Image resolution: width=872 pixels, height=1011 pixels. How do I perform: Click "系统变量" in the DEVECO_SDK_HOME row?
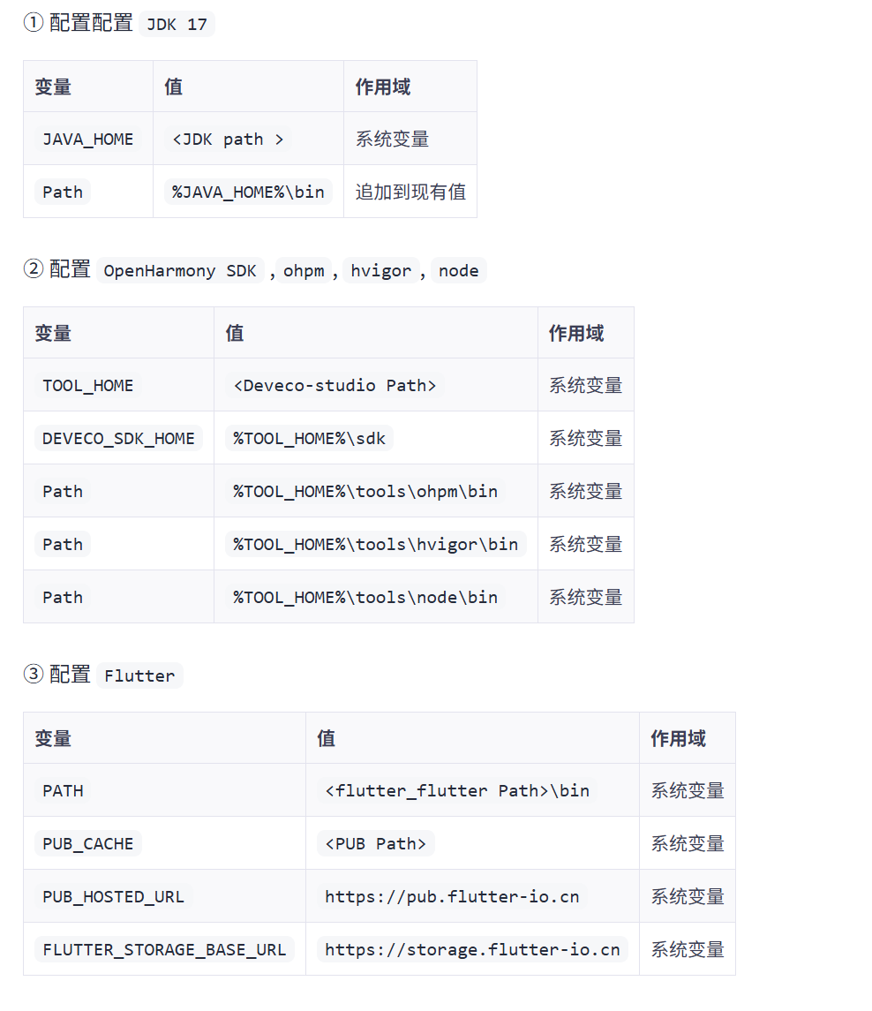[x=585, y=439]
